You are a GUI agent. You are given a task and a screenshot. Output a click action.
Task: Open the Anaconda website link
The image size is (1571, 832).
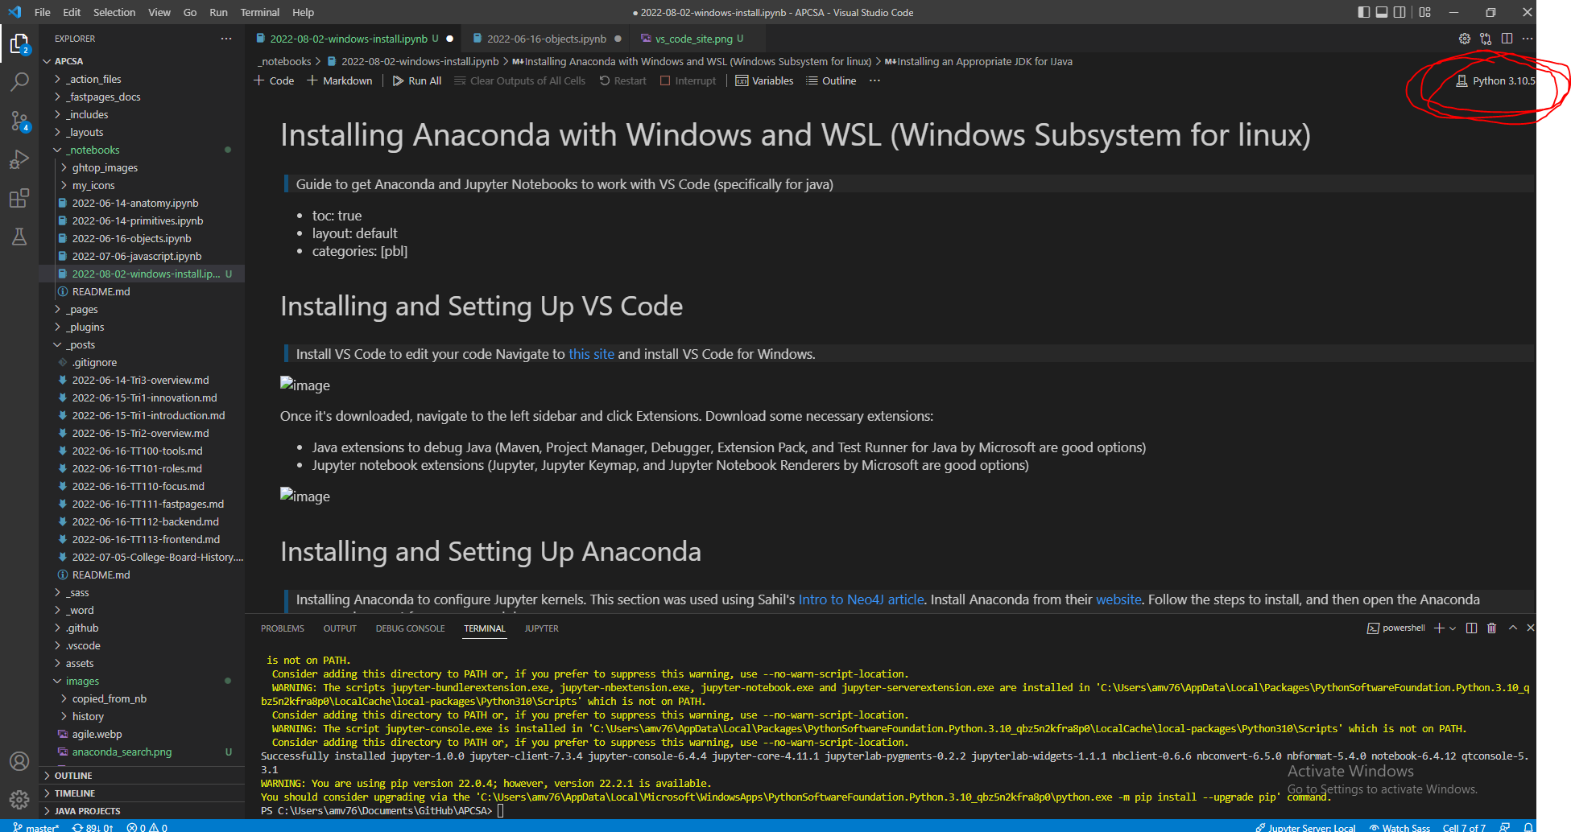pyautogui.click(x=1118, y=599)
